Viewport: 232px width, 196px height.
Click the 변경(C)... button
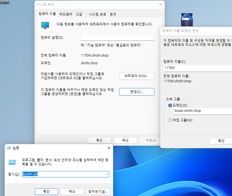point(137,92)
